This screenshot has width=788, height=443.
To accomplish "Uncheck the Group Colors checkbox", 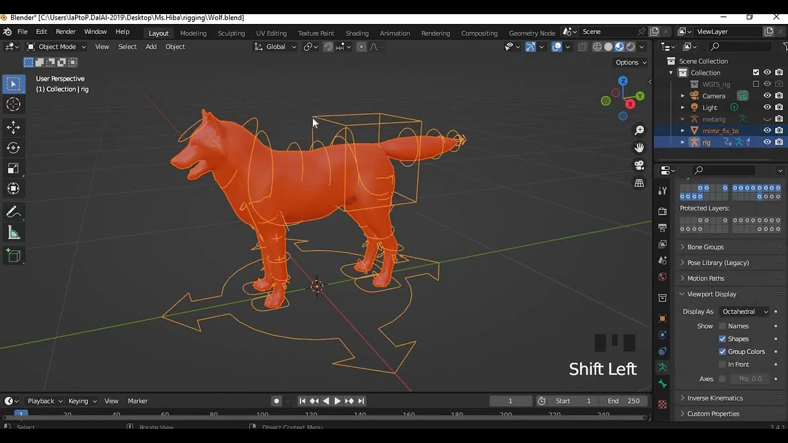I will [x=723, y=352].
